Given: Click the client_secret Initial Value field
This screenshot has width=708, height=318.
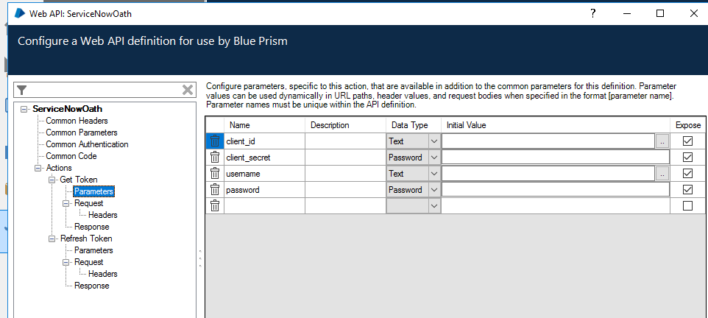Looking at the screenshot, I should pos(555,157).
